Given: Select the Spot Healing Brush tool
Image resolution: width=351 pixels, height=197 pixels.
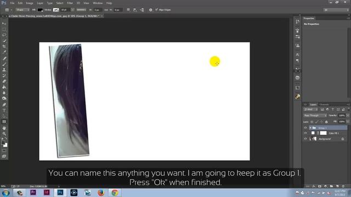Looking at the screenshot, I should pyautogui.click(x=4, y=59).
